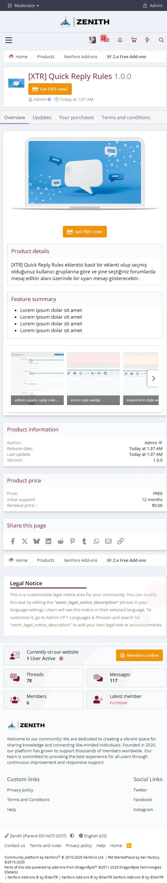Open the hamburger navigation menu
Viewport: 167px width, 883px height.
[9, 40]
